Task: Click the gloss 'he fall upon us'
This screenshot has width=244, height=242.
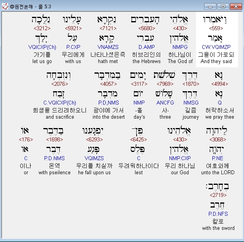Action: (94, 173)
